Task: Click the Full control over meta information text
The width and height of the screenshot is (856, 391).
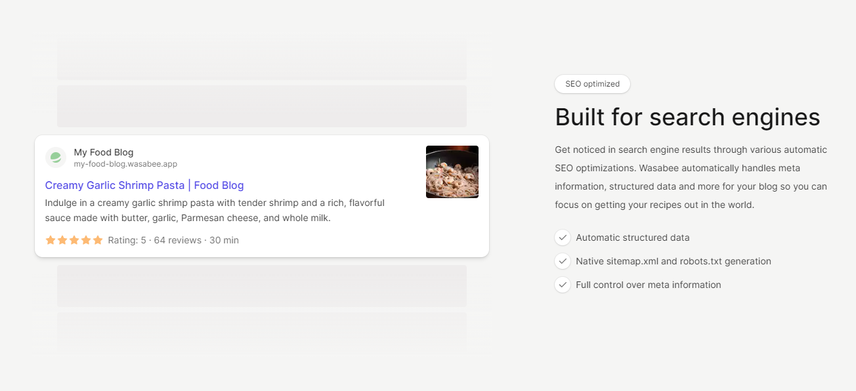Action: (649, 285)
